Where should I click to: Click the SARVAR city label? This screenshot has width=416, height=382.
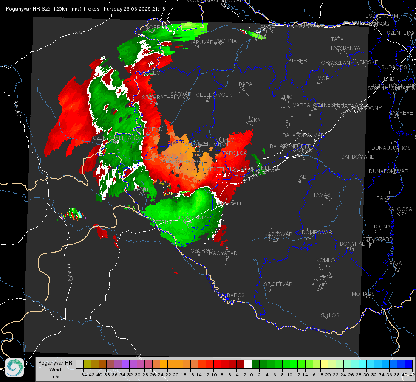(181, 94)
